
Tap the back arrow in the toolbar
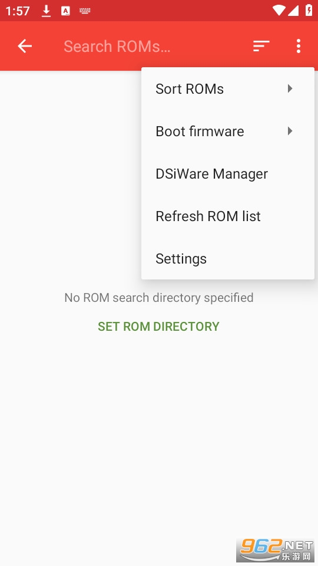25,46
